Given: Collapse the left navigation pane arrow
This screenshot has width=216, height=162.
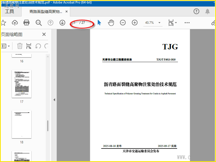Looking at the screenshot, I should pyautogui.click(x=54, y=100).
